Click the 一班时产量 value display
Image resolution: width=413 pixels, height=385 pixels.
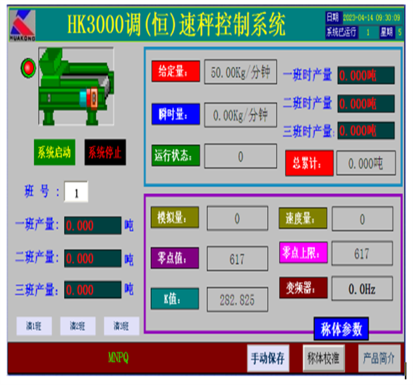coord(366,75)
